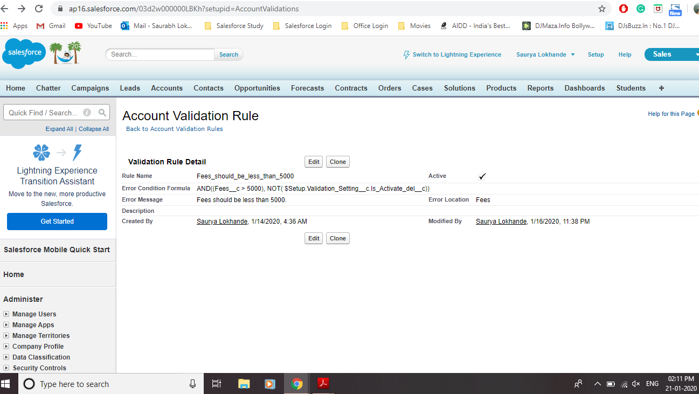
Task: Click the Quick Find info icon
Action: 87,113
